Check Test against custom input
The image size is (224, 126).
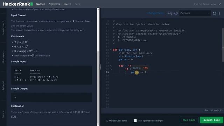135,121
